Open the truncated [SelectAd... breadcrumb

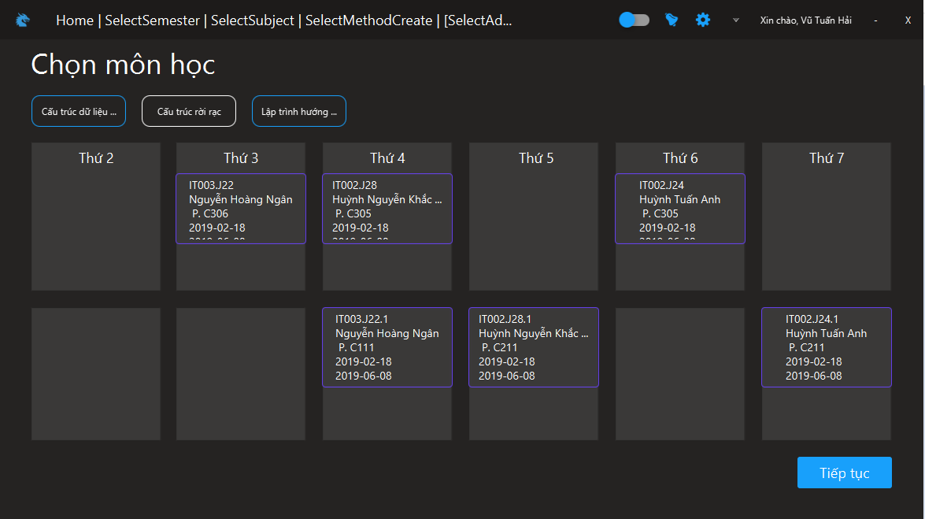(x=478, y=20)
